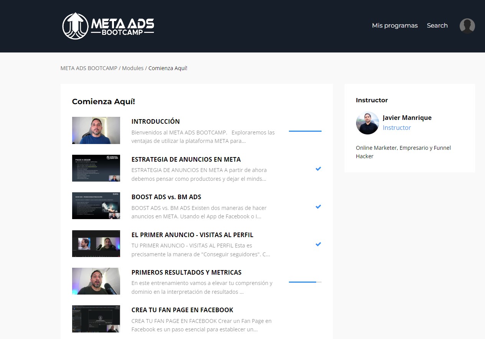Click the INTRODUCCIÓN progress bar
This screenshot has width=485, height=339.
click(x=305, y=131)
